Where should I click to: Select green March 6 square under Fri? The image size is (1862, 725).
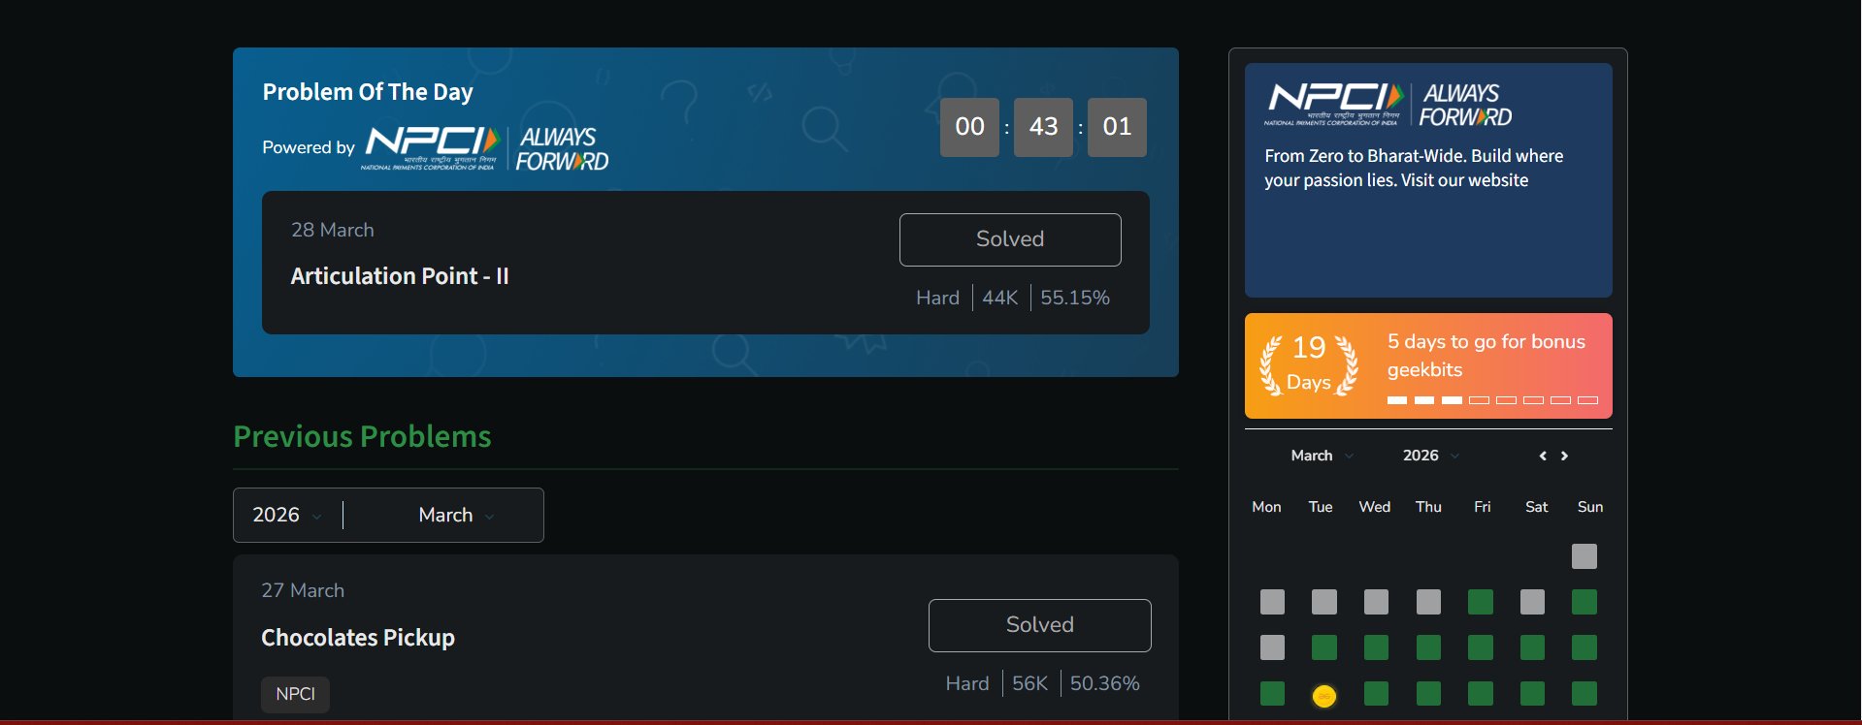pos(1481,602)
